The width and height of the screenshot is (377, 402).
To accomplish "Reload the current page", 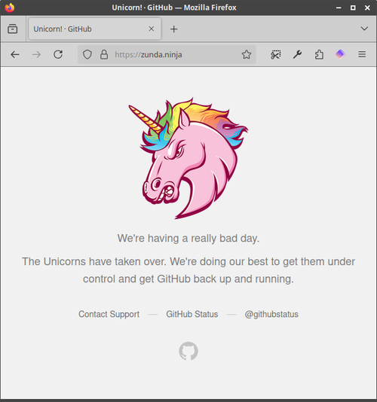I will [x=58, y=54].
